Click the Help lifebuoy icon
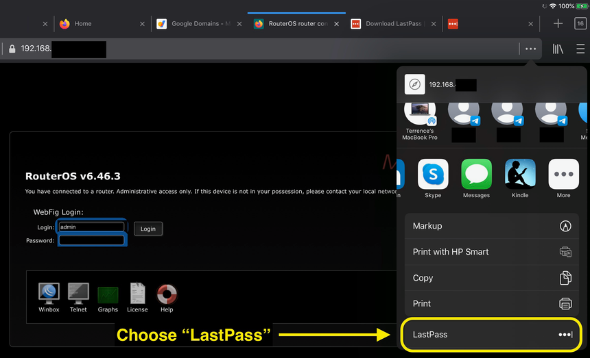Screen dimensions: 590x358 [x=167, y=295]
